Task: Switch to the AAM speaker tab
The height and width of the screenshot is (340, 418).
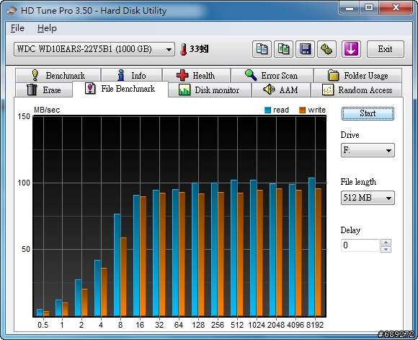Action: pos(281,90)
